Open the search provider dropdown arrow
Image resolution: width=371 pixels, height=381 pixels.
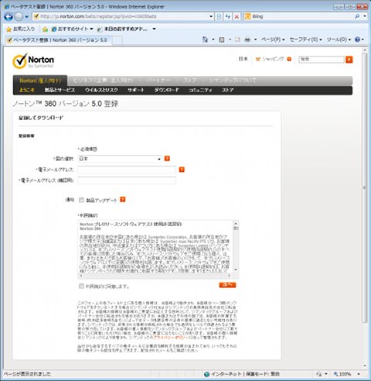tap(365, 16)
